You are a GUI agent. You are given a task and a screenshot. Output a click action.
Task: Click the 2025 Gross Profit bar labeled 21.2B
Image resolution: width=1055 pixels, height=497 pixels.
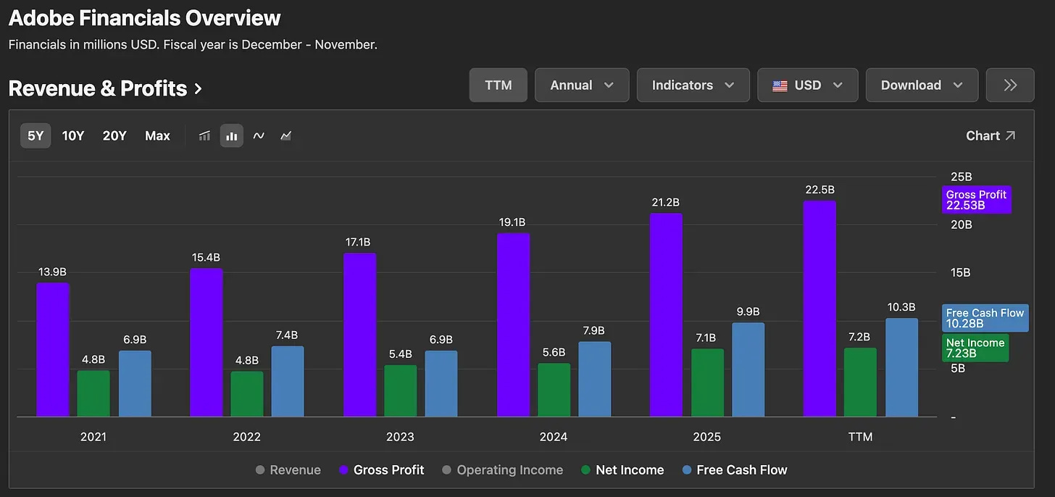point(667,315)
